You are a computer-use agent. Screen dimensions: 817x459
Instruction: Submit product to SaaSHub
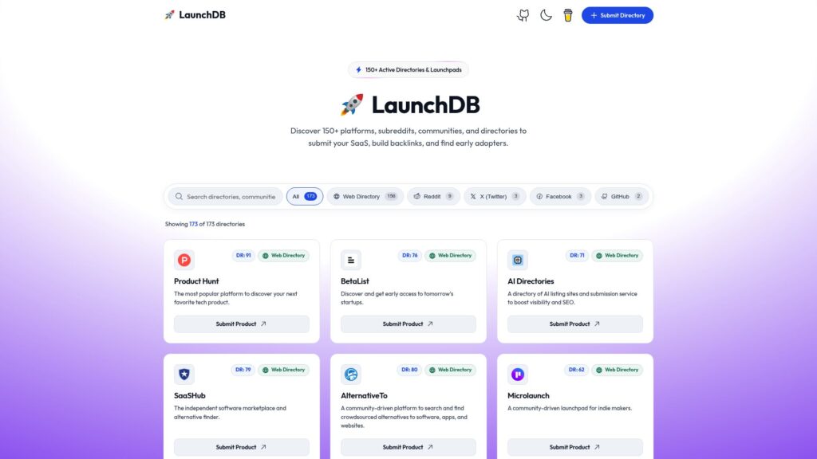click(242, 447)
